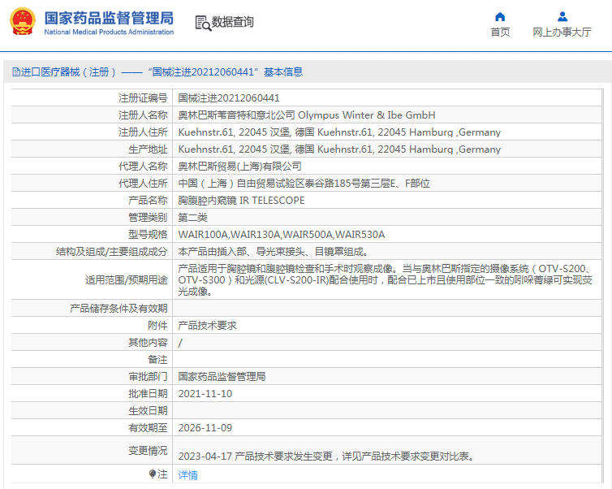This screenshot has height=489, width=612.
Task: Click the home icon above 首页
Action: point(500,16)
